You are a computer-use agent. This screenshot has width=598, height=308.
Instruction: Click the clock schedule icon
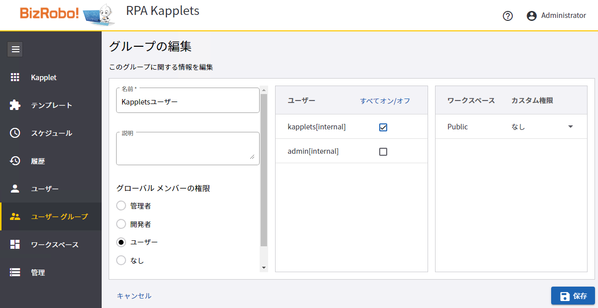pos(15,133)
